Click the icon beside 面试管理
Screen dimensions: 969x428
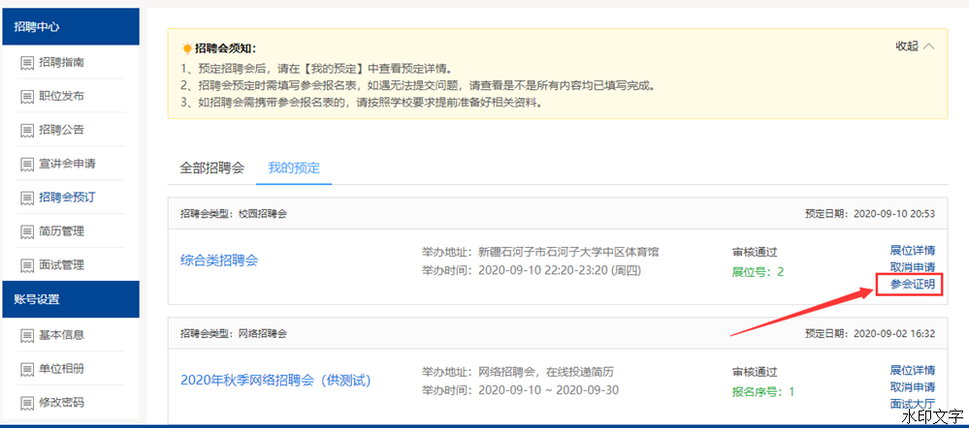pos(27,266)
